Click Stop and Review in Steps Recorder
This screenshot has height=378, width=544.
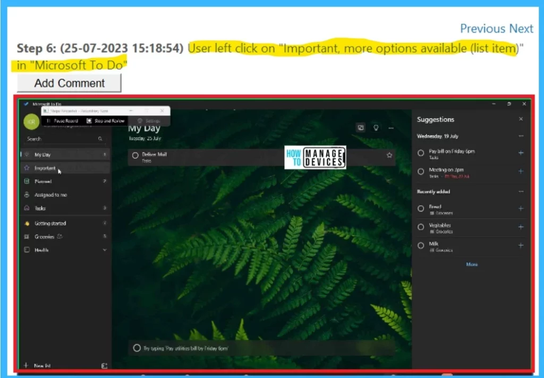106,121
